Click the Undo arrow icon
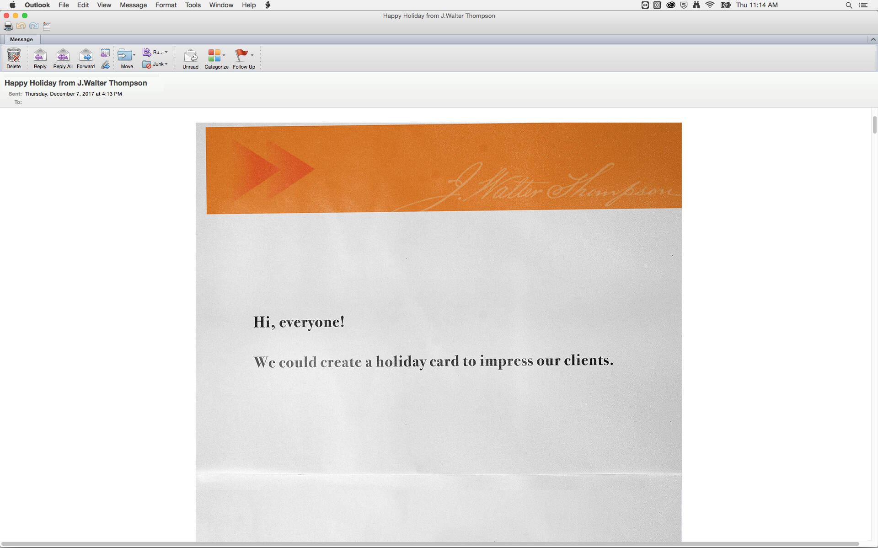 21,26
